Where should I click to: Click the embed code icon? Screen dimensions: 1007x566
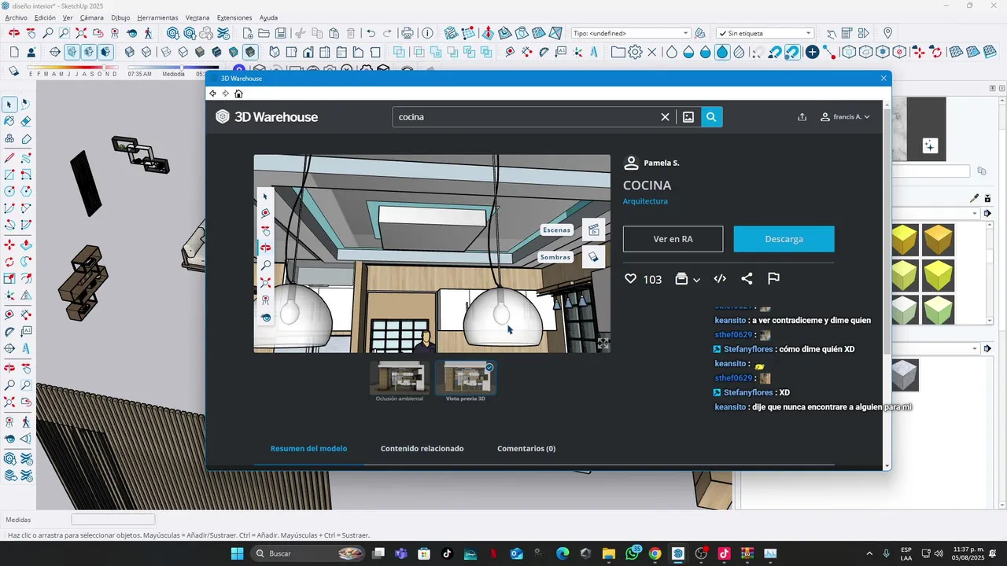pos(719,279)
